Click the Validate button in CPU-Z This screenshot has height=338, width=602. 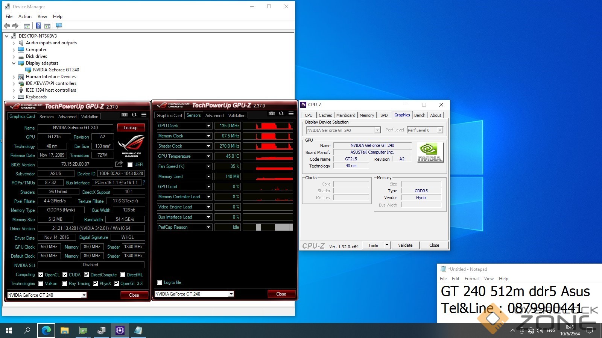click(x=405, y=245)
